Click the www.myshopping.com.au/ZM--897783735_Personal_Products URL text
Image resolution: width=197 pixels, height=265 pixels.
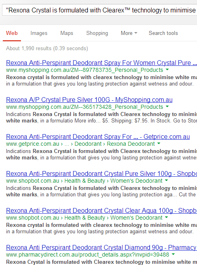(x=85, y=70)
